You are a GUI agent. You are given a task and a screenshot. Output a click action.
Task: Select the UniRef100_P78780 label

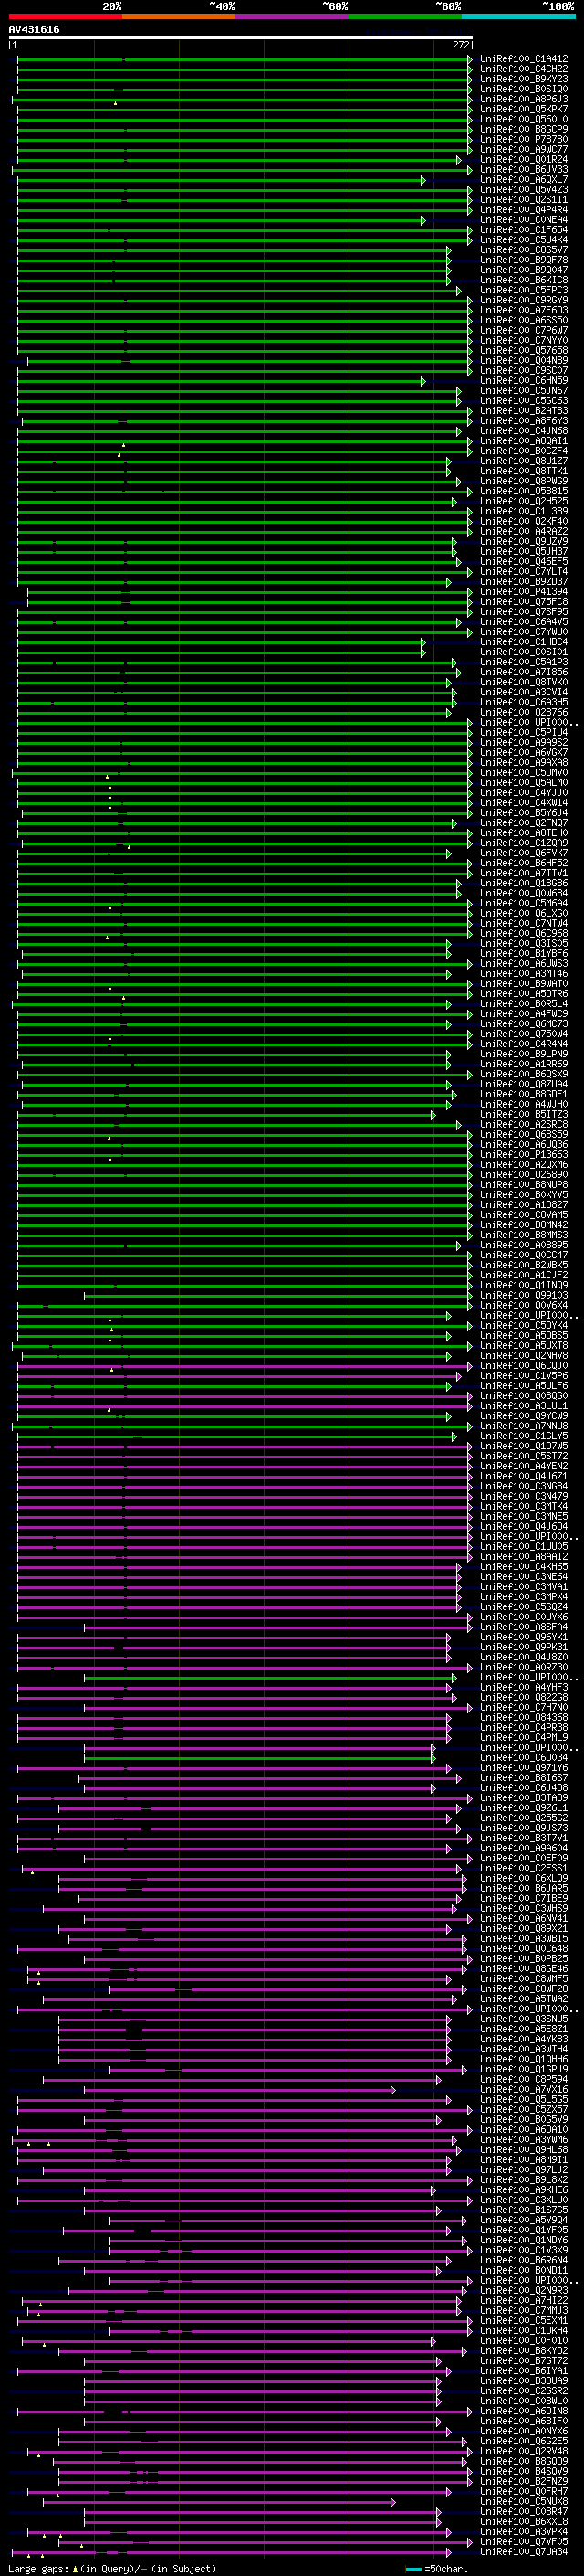[524, 139]
